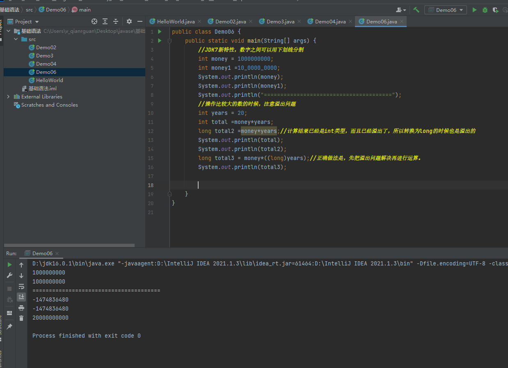Clear console output with the trash icon

click(21, 318)
